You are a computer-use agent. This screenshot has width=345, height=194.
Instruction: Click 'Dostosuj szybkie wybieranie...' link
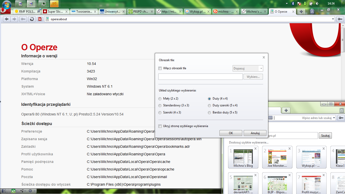(x=249, y=142)
